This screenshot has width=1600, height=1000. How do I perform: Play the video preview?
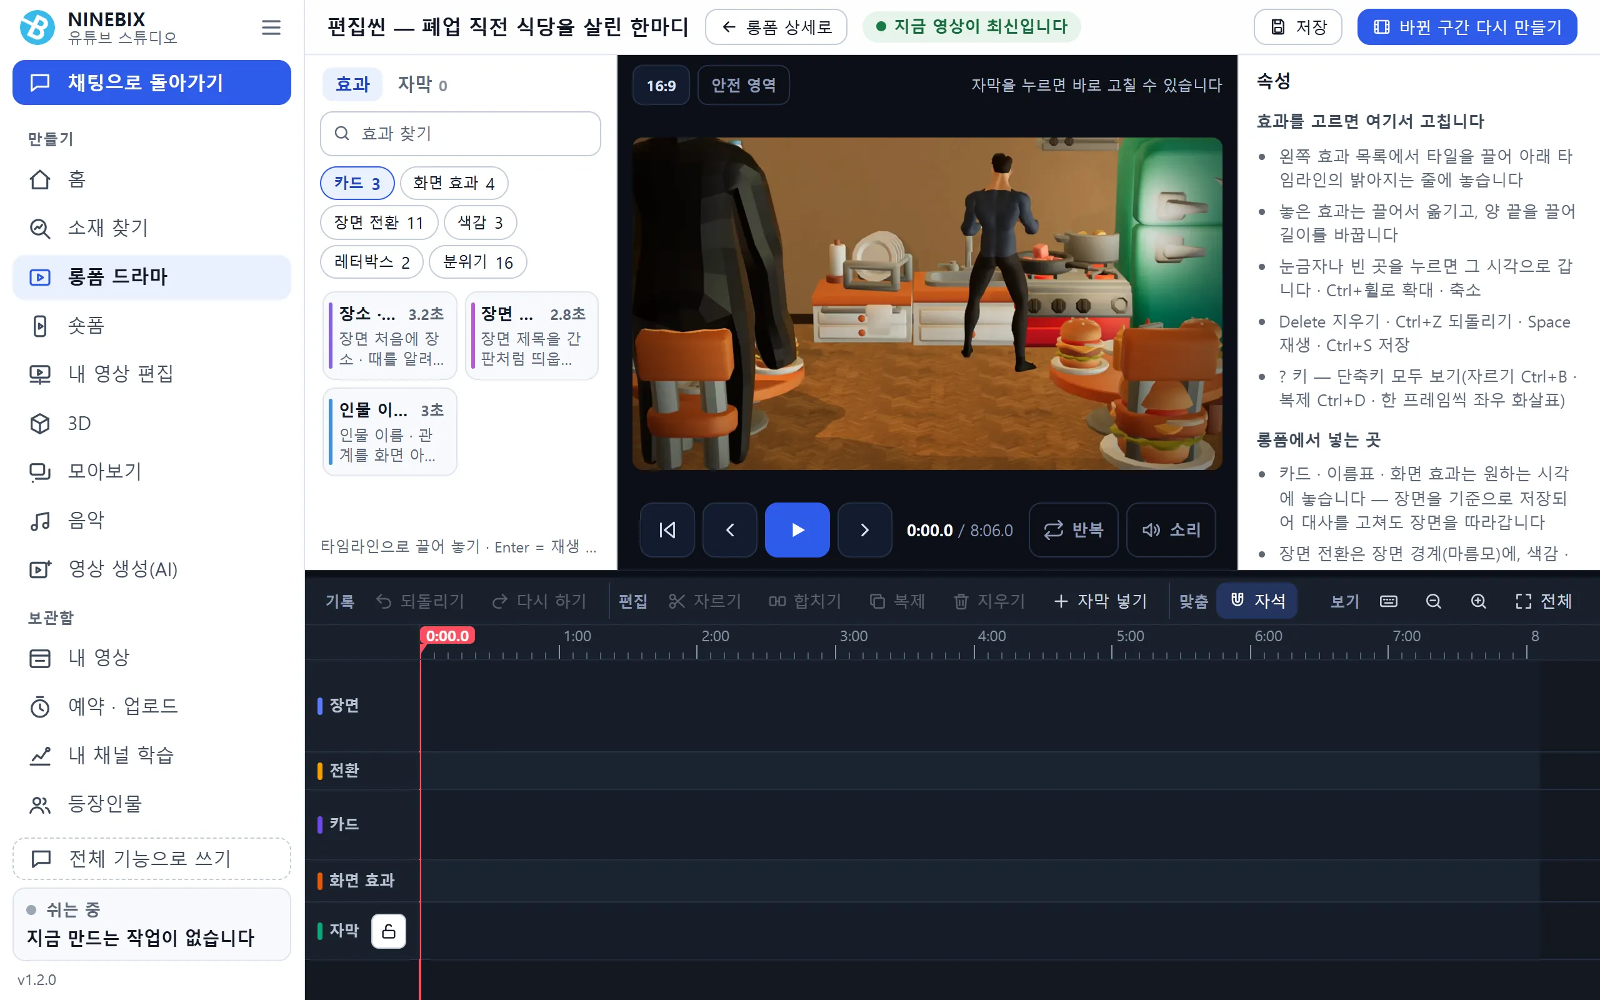pyautogui.click(x=797, y=530)
